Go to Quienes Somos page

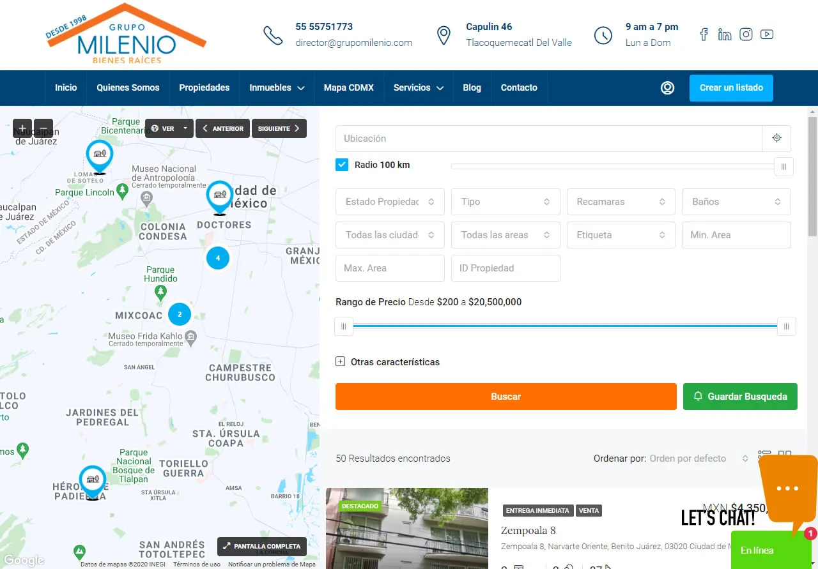point(128,88)
